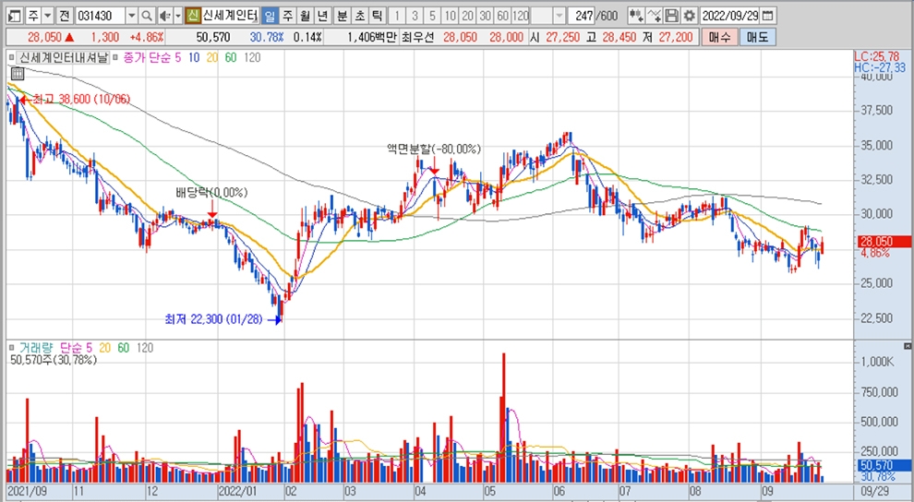Click the small square before 거래량 legend
The width and height of the screenshot is (914, 502).
(x=12, y=348)
